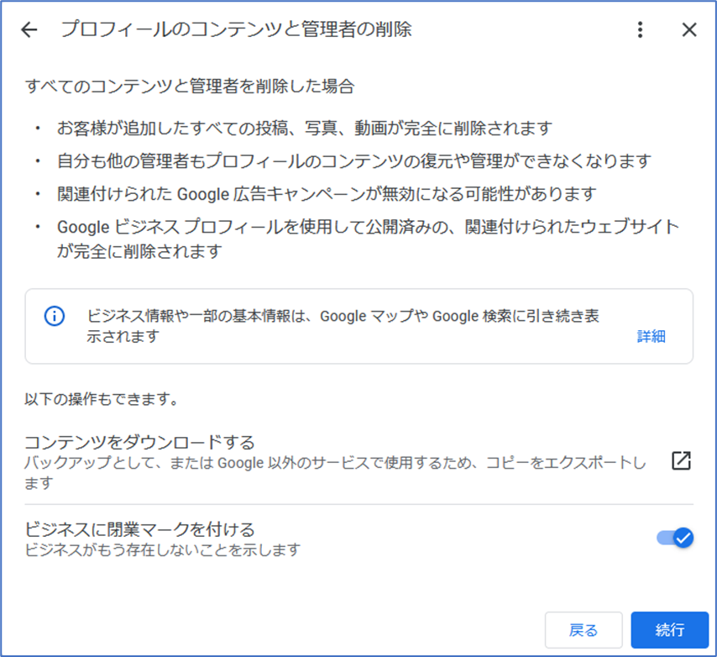Click heading すべてのコンテンツと管理者を削除した場合
717x657 pixels.
pos(190,86)
